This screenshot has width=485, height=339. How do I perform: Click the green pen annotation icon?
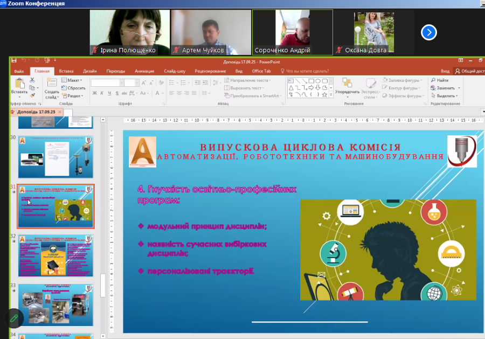pos(15,318)
